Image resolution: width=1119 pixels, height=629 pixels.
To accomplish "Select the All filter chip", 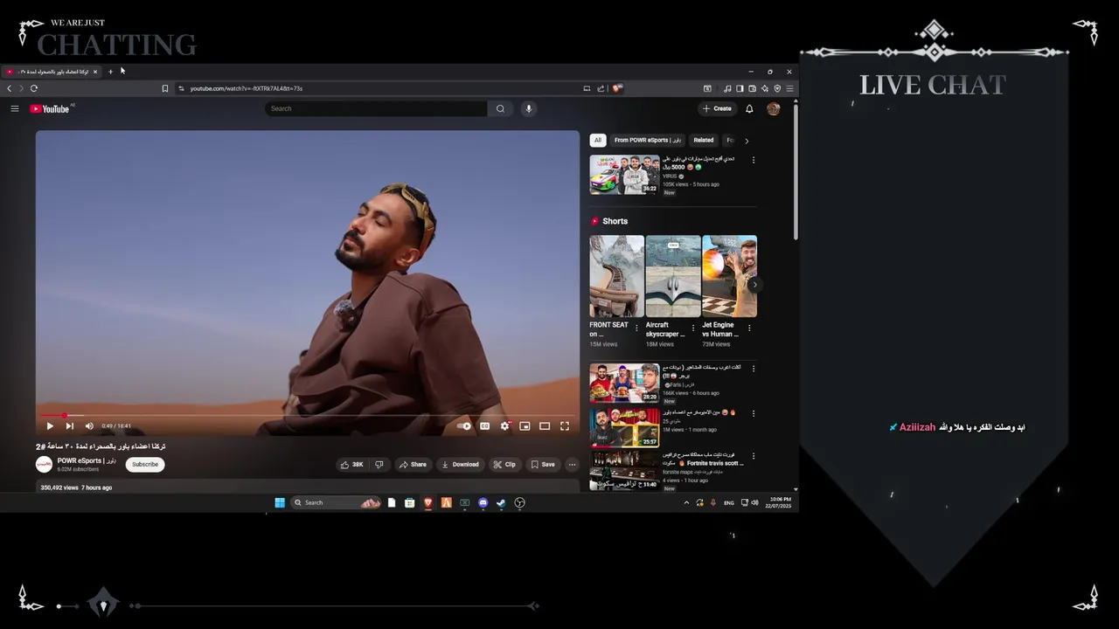I will click(598, 140).
